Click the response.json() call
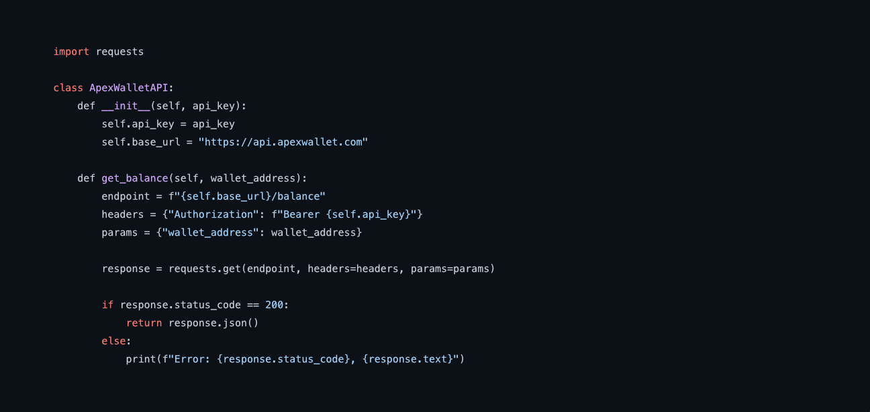Viewport: 870px width, 412px height. (213, 323)
